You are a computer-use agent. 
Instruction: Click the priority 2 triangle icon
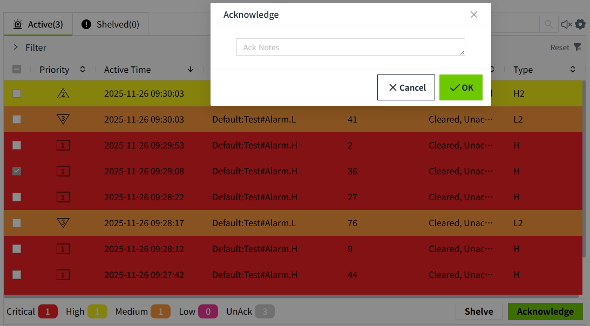[63, 93]
